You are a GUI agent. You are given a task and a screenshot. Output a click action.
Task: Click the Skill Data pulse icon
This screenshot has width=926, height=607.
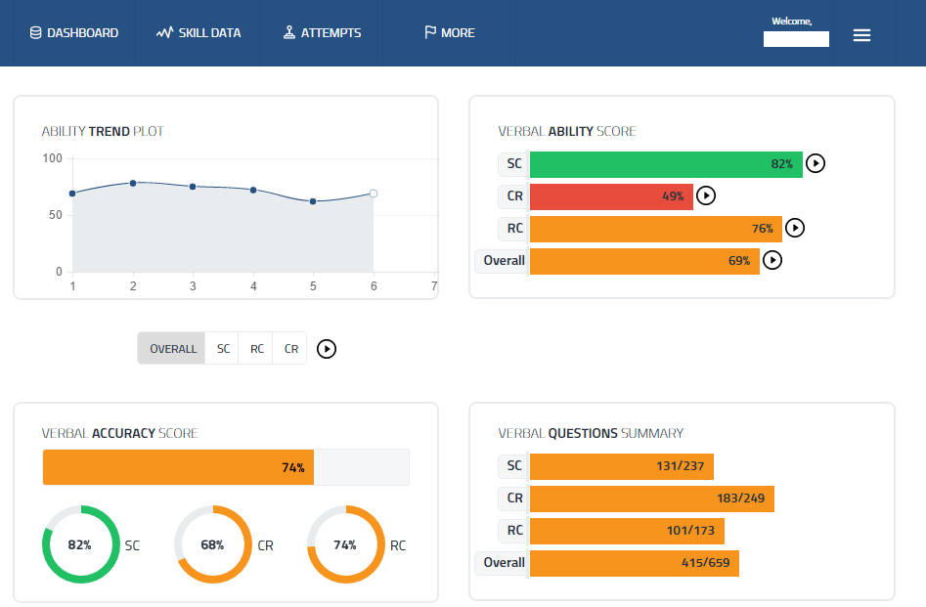click(164, 33)
